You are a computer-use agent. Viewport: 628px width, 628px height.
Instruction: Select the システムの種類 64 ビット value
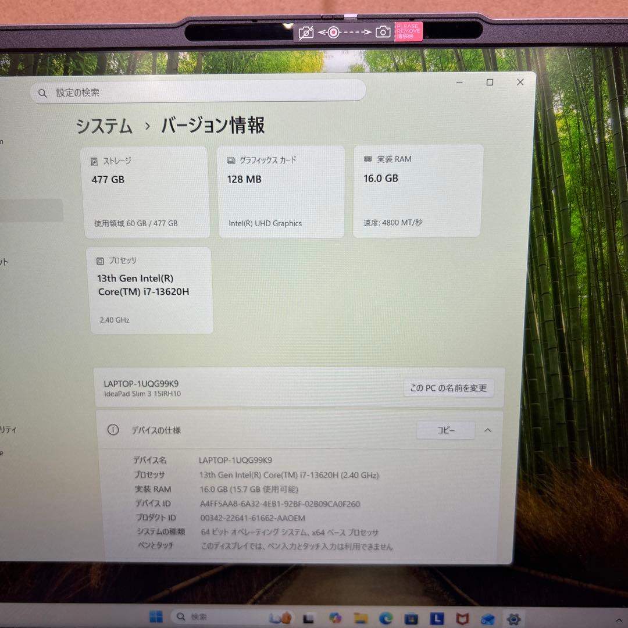290,532
